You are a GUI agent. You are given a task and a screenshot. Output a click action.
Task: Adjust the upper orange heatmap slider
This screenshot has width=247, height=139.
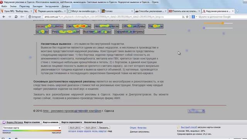point(223,23)
